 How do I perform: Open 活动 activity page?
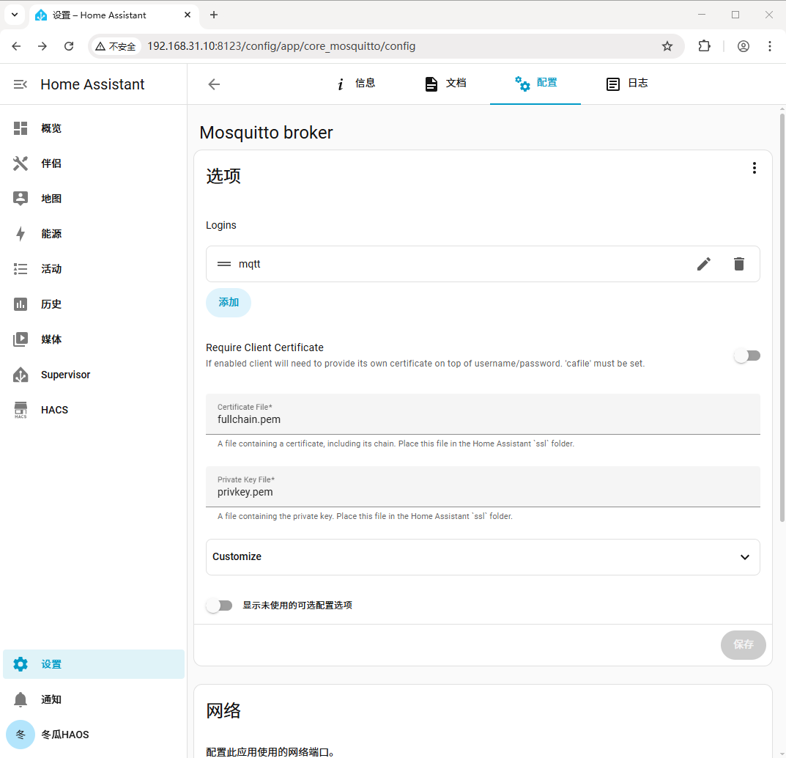pos(93,269)
